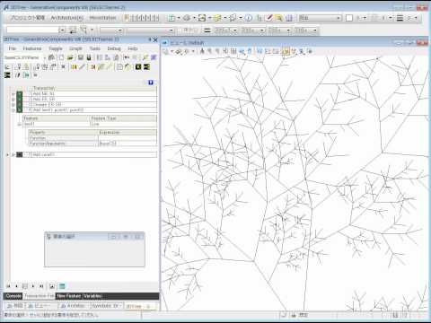
Task: Click the diagonal line icon in GC toolbar
Action: tap(82, 67)
